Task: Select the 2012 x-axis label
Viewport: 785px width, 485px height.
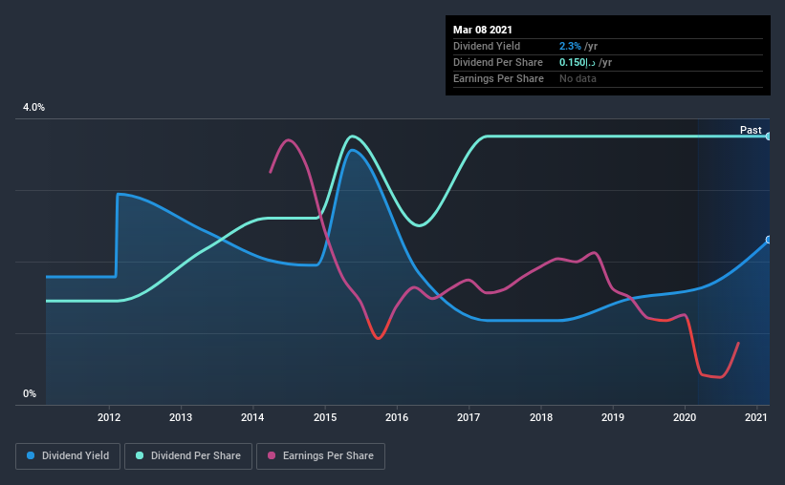Action: coord(109,417)
